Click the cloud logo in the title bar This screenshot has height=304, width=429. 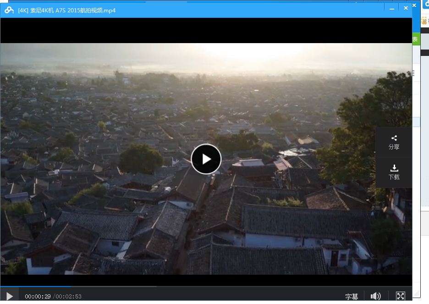(9, 10)
